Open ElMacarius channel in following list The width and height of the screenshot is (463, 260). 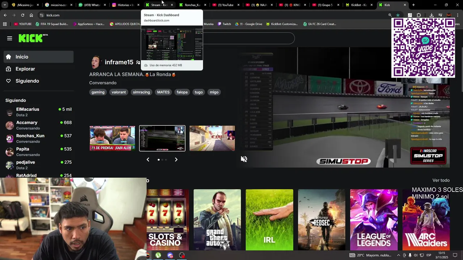coord(39,112)
